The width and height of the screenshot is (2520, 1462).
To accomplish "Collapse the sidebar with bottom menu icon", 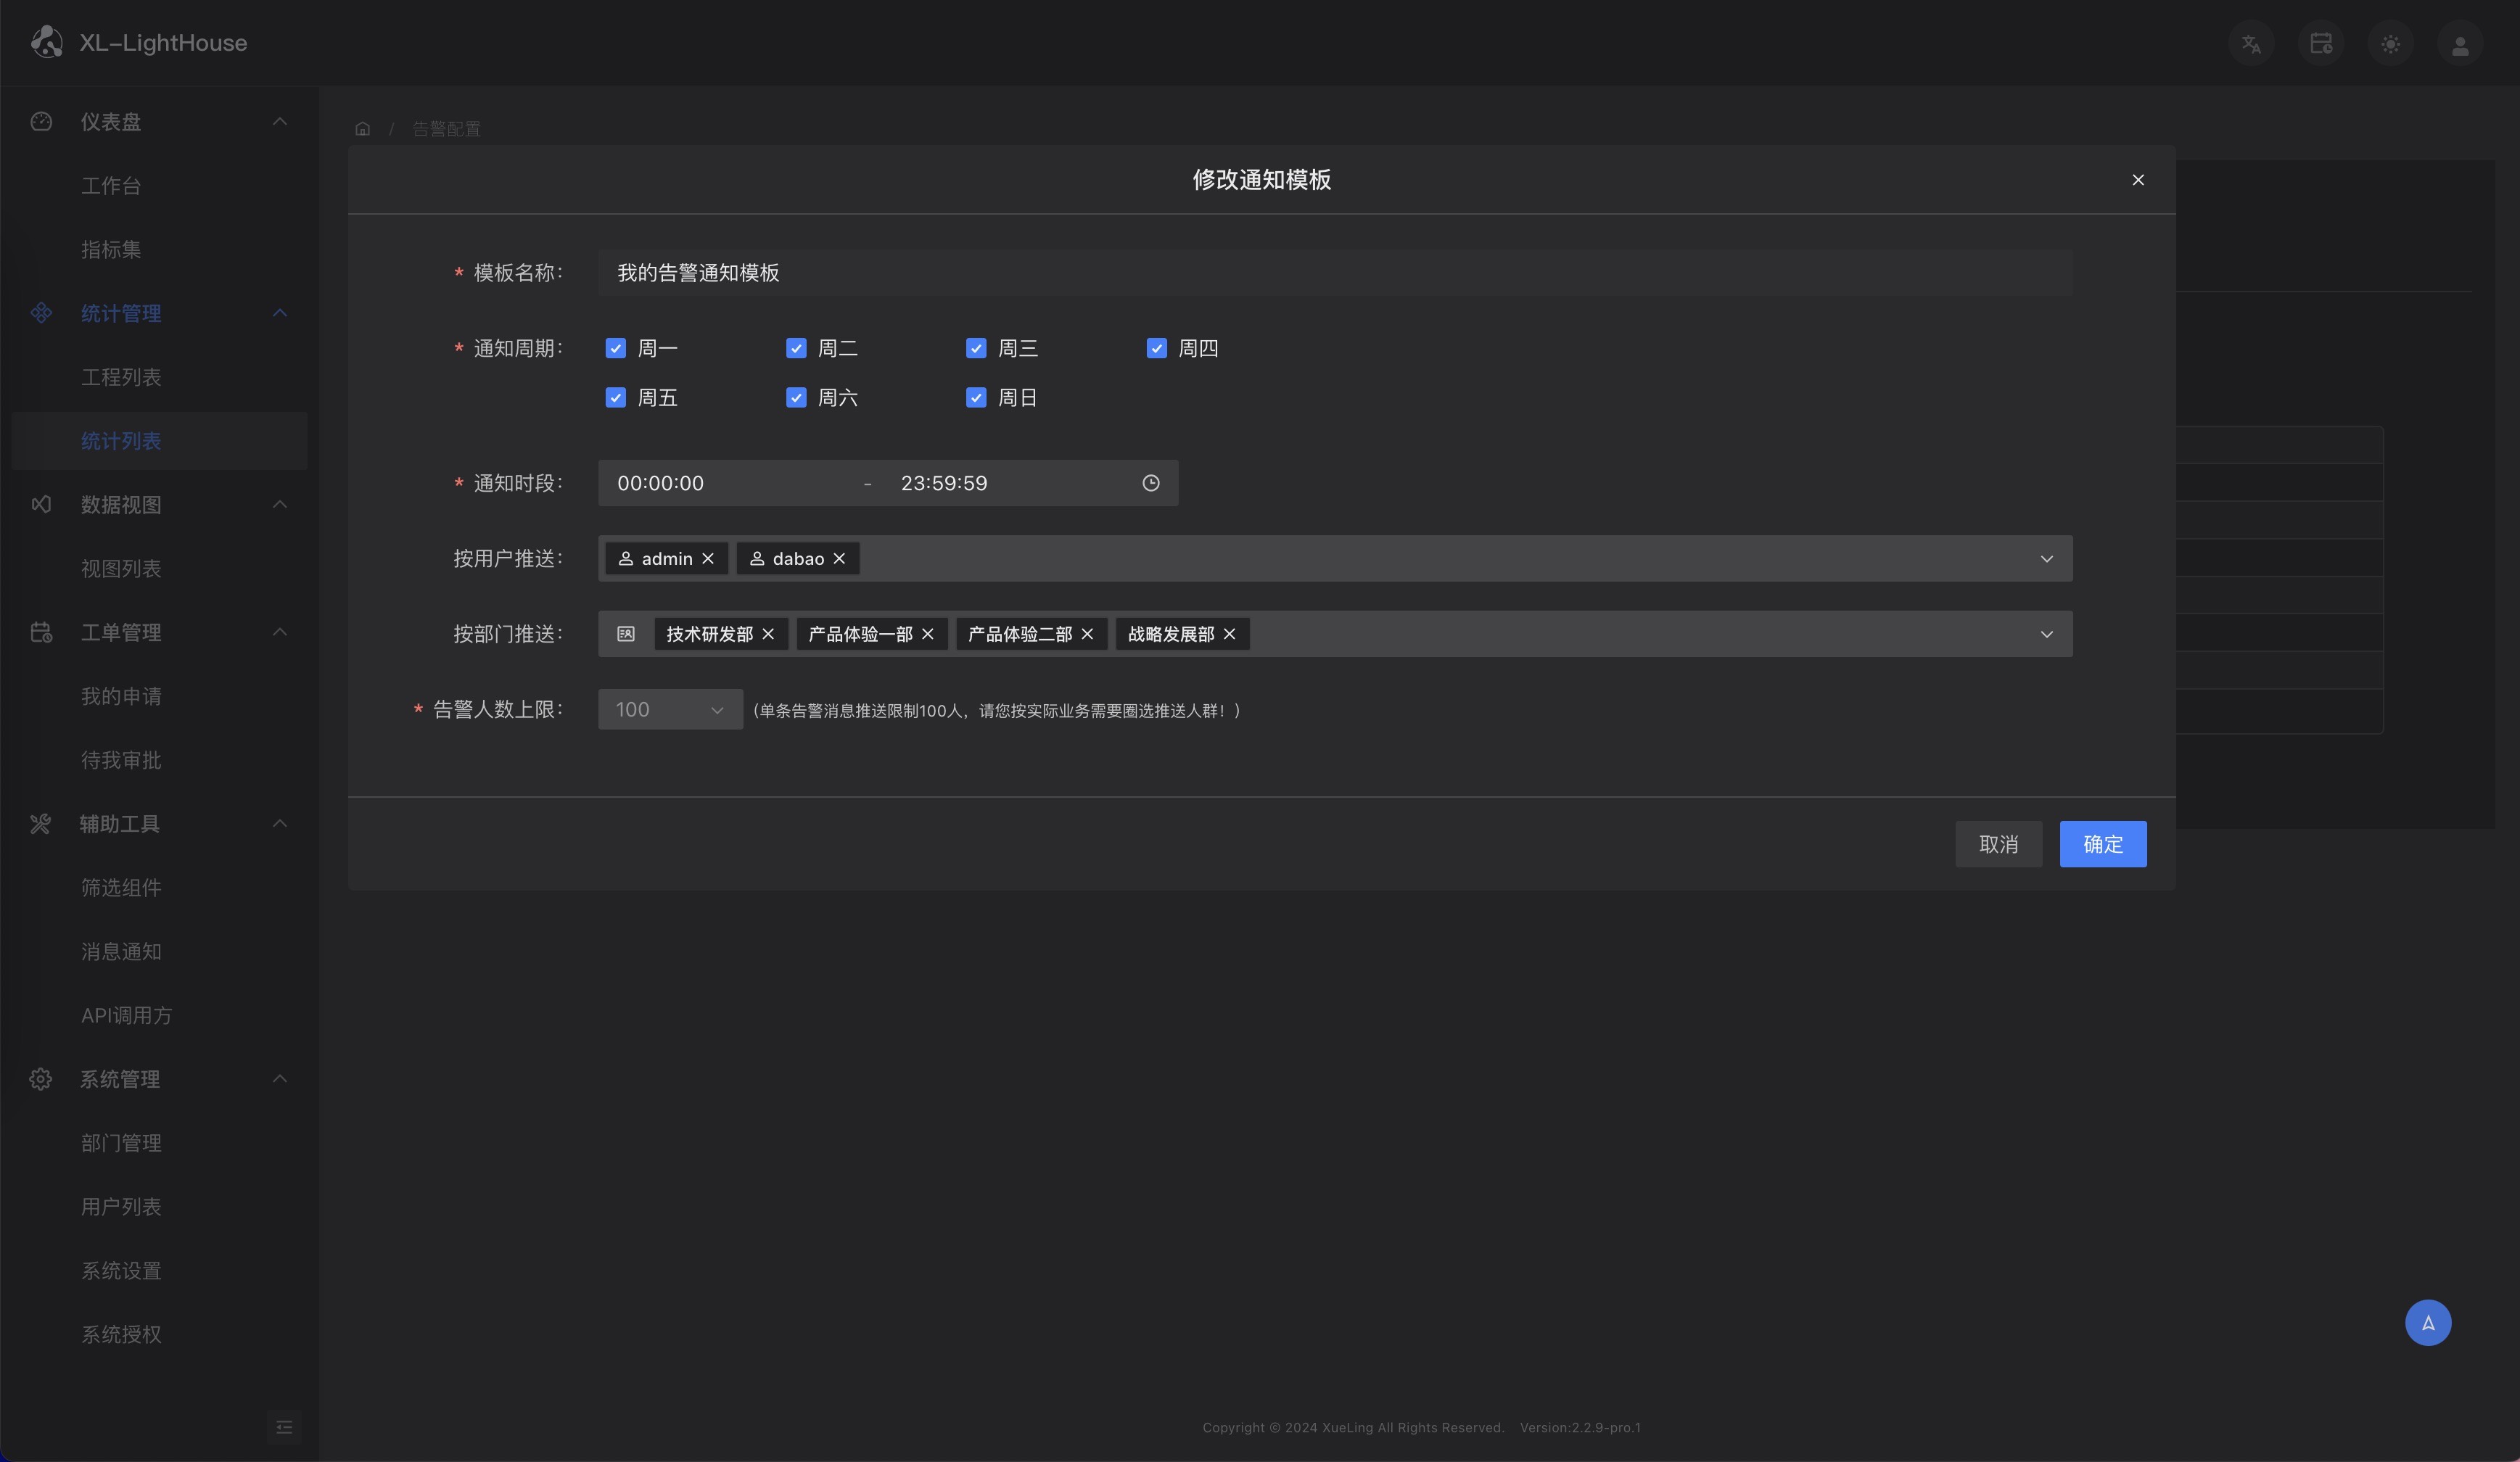I will [284, 1427].
